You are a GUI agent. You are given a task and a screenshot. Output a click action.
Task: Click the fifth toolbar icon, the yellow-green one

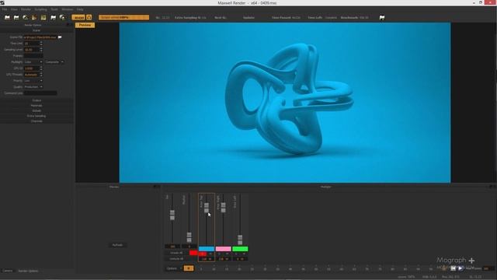click(43, 17)
